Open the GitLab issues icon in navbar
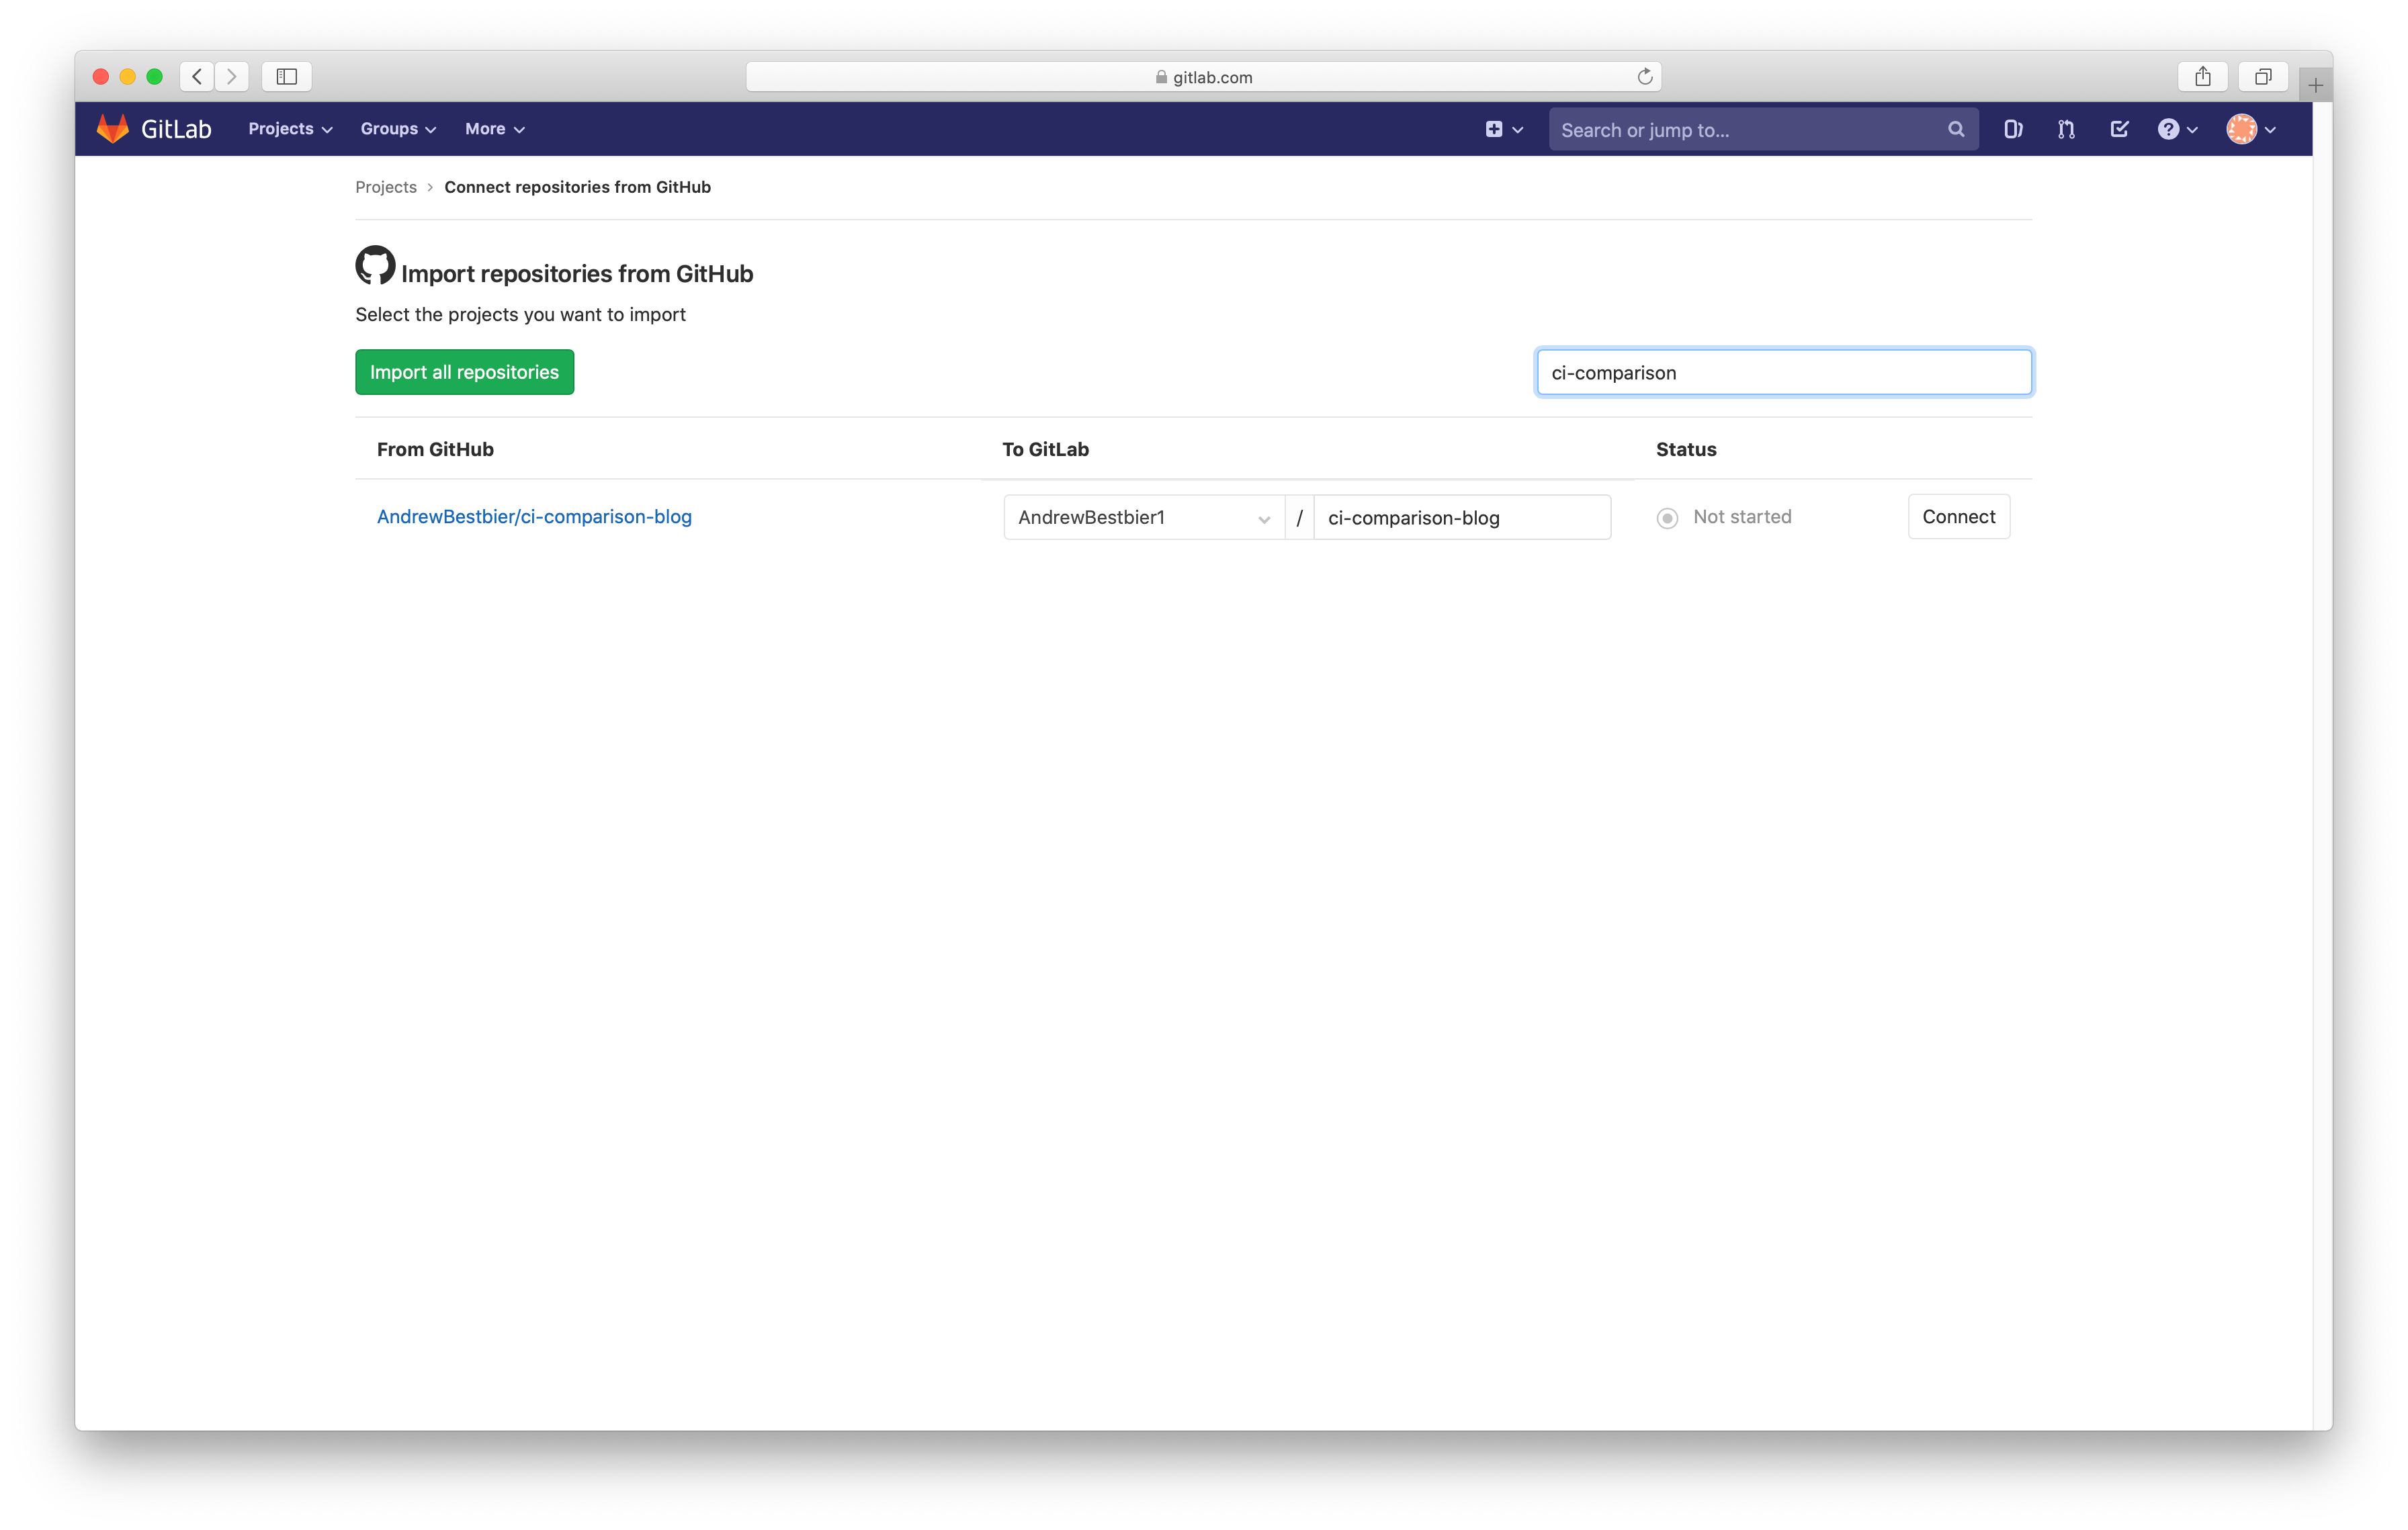Viewport: 2408px width, 1530px height. coord(2013,129)
